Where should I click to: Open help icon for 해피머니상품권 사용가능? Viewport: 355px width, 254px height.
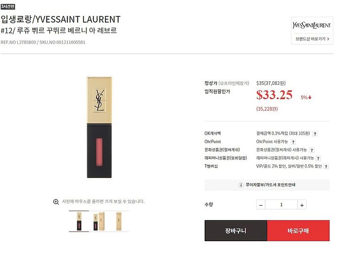tap(318, 158)
